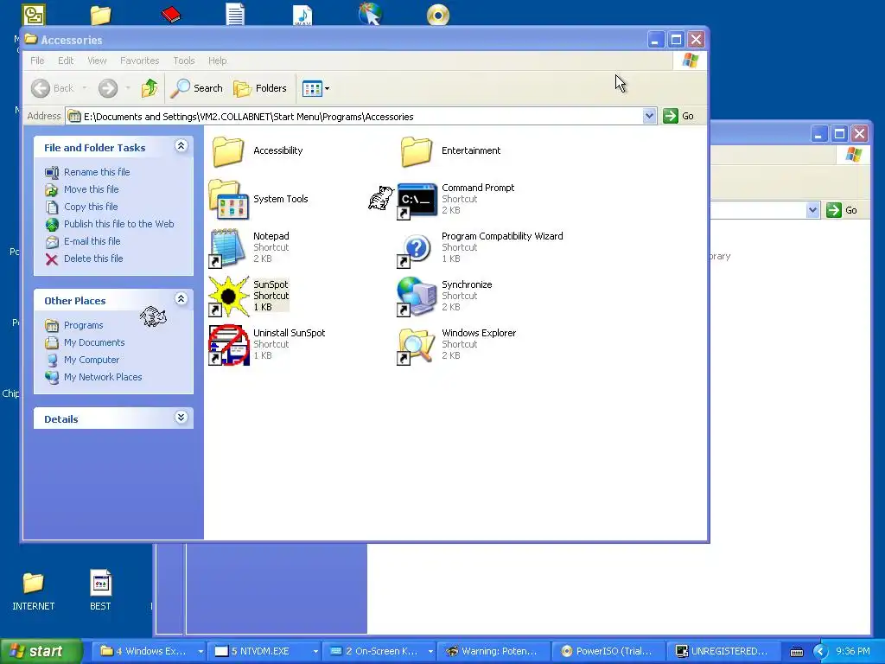Open the Help menu

pos(217,61)
